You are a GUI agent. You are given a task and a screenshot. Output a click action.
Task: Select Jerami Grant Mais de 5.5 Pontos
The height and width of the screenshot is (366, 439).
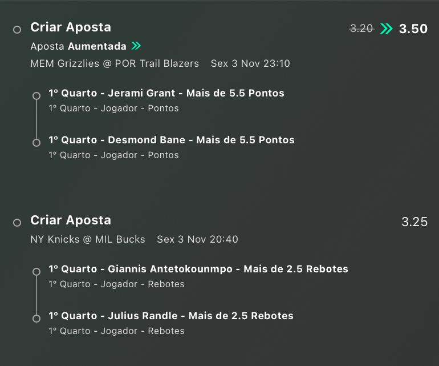coord(166,93)
